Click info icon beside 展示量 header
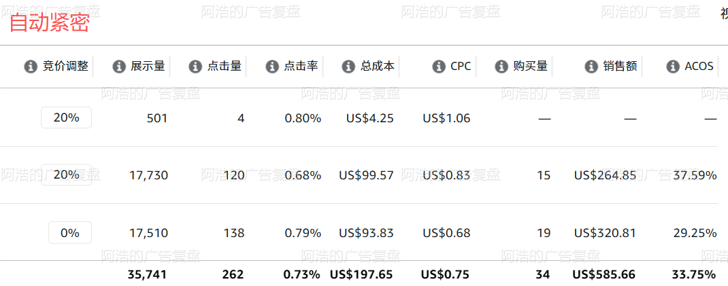The image size is (728, 286). point(119,67)
